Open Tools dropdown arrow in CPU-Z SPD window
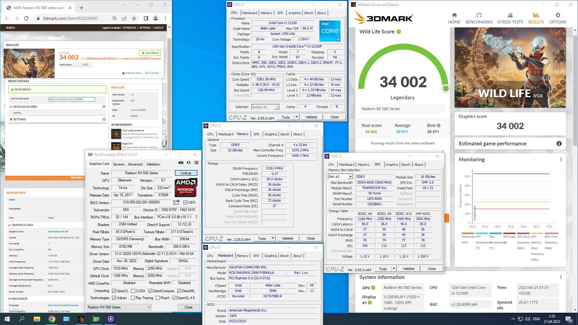This screenshot has width=578, height=325. pos(394,269)
